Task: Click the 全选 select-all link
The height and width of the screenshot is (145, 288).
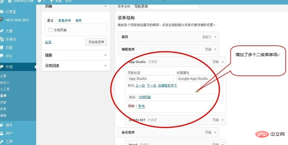Action: (x=48, y=42)
